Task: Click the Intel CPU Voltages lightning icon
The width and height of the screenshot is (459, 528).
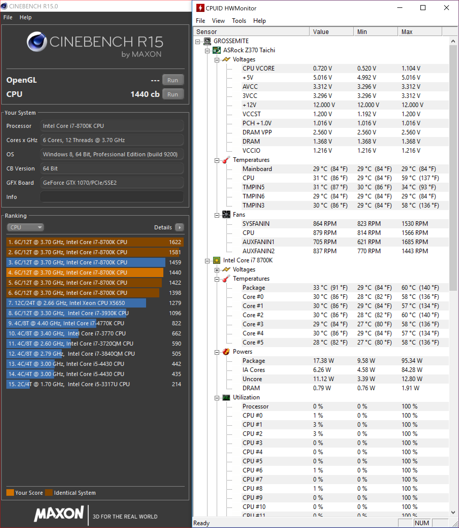Action: pyautogui.click(x=226, y=269)
